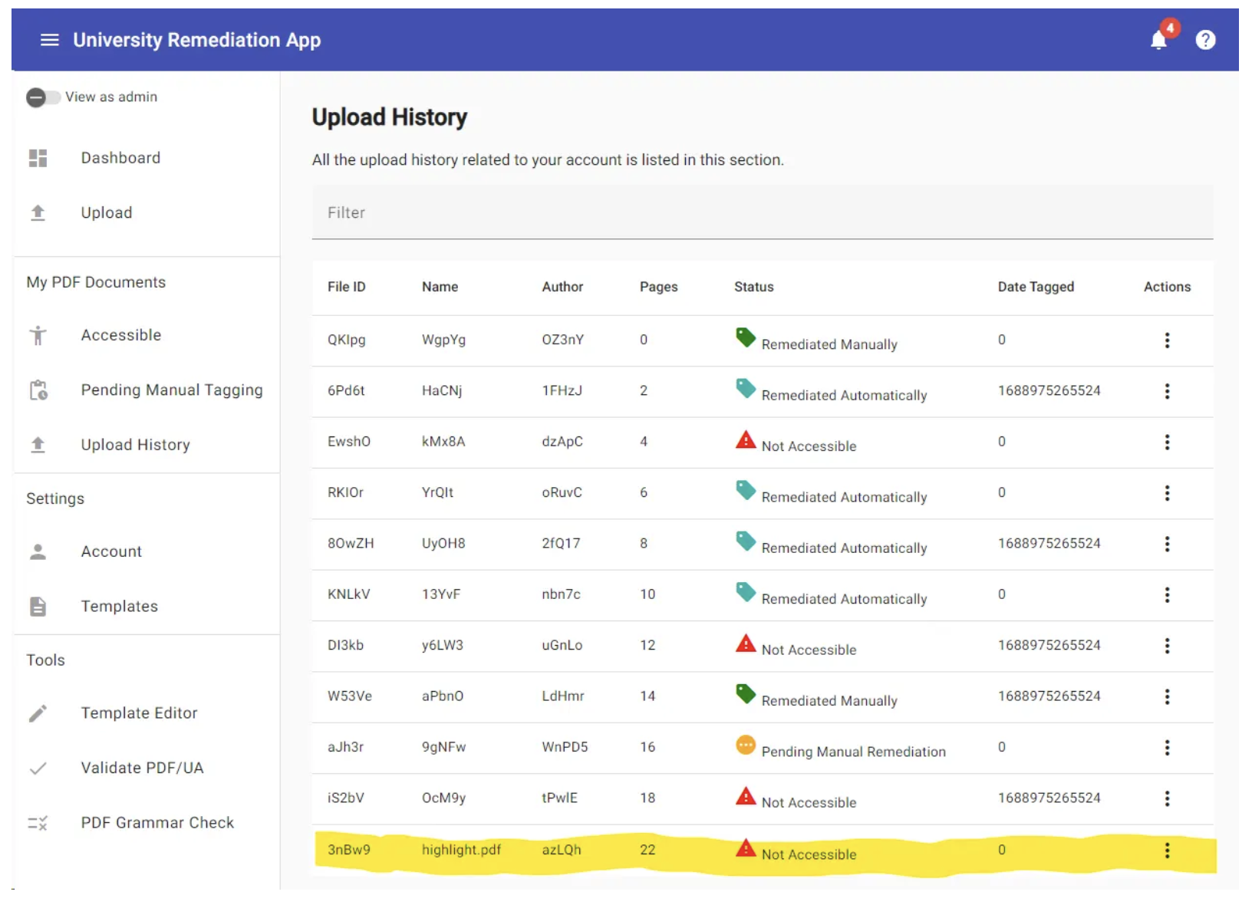The image size is (1252, 905).
Task: Open Validate PDF/UA tool
Action: (x=143, y=768)
